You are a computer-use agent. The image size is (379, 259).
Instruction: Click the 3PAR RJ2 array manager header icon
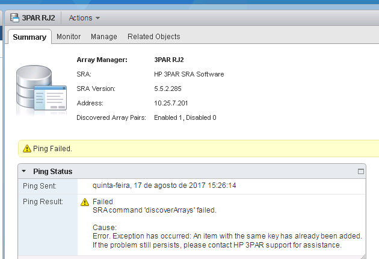(14, 18)
